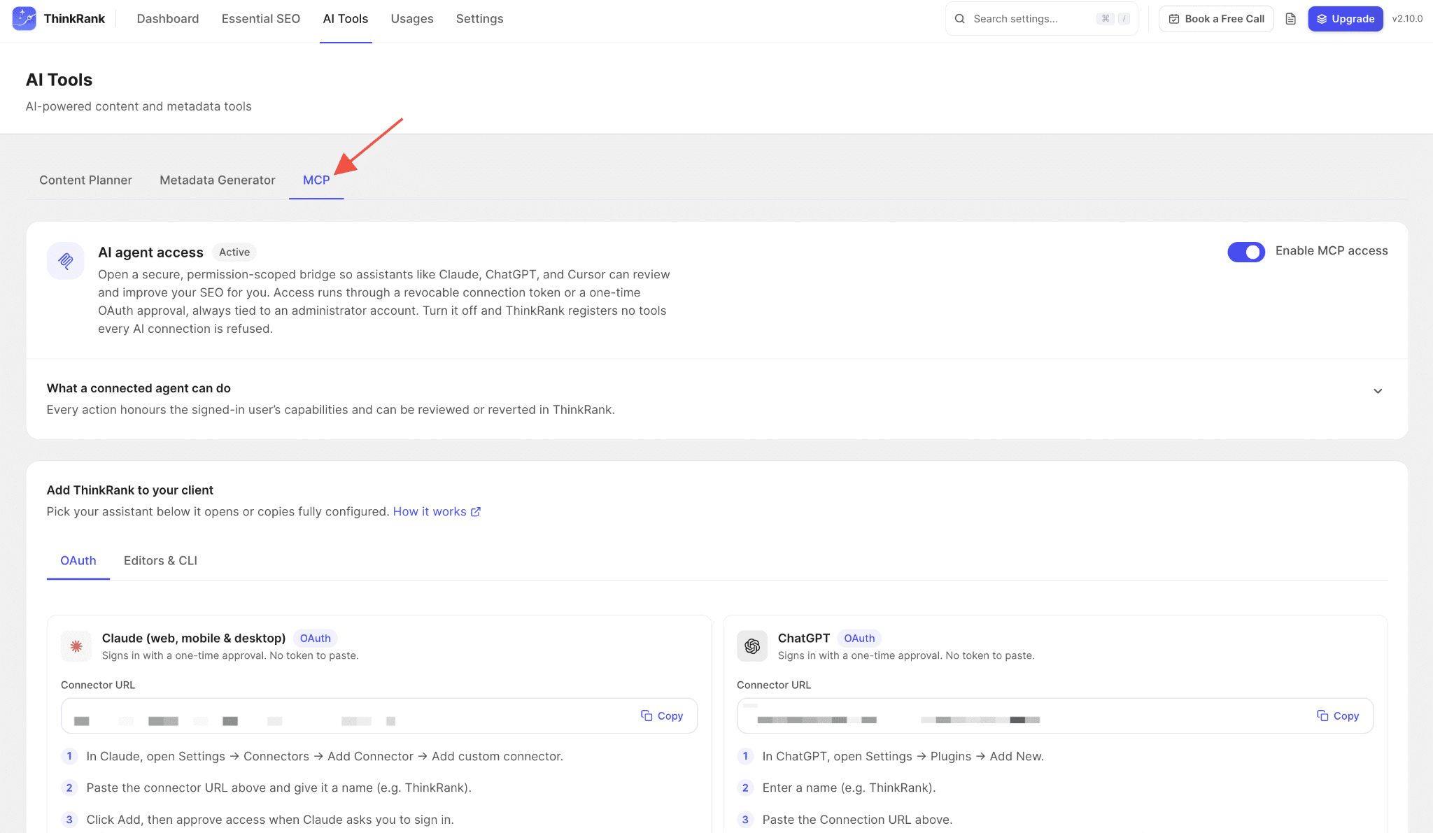Click the Active status badge
The width and height of the screenshot is (1433, 833).
pos(234,252)
